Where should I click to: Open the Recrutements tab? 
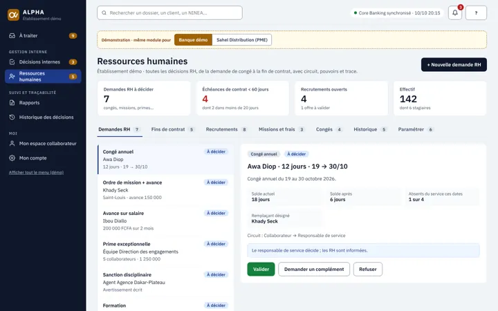(x=226, y=129)
